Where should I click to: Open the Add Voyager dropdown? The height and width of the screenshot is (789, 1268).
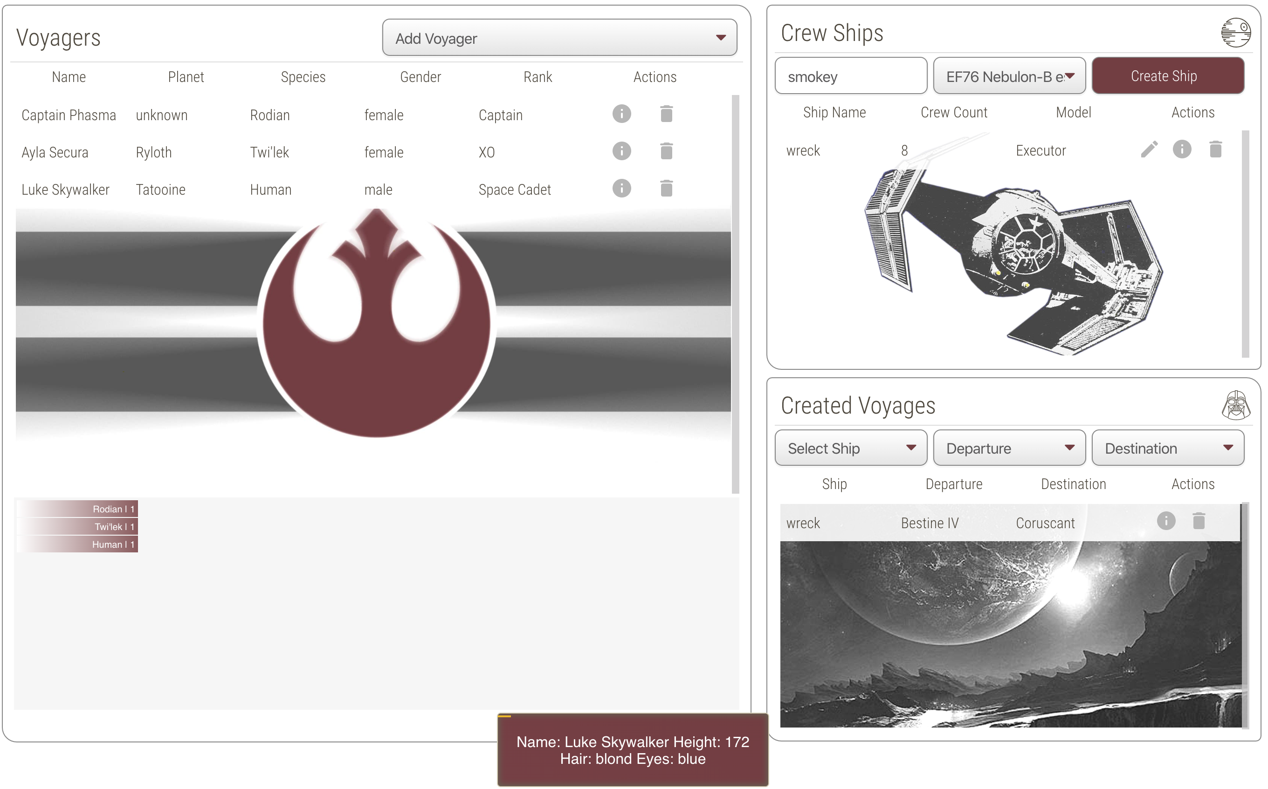(559, 38)
